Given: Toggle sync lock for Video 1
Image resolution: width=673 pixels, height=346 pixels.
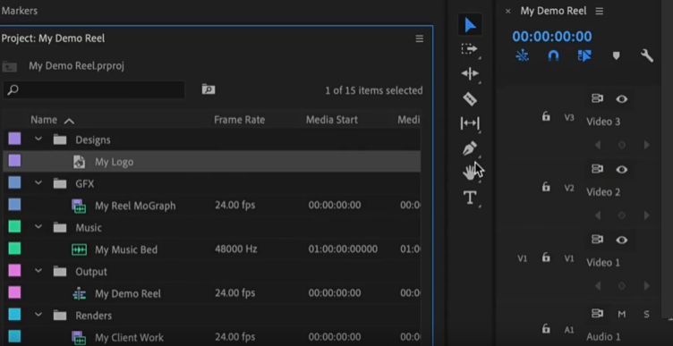Looking at the screenshot, I should (597, 240).
